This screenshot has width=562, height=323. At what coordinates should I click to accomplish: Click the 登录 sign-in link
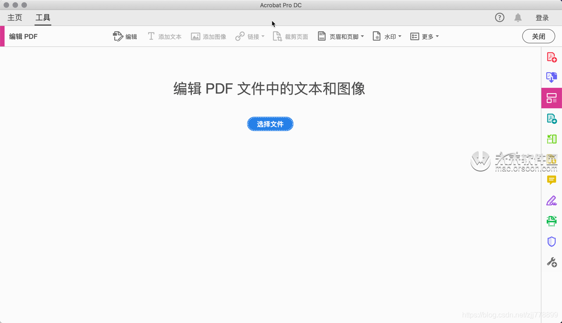pos(542,18)
